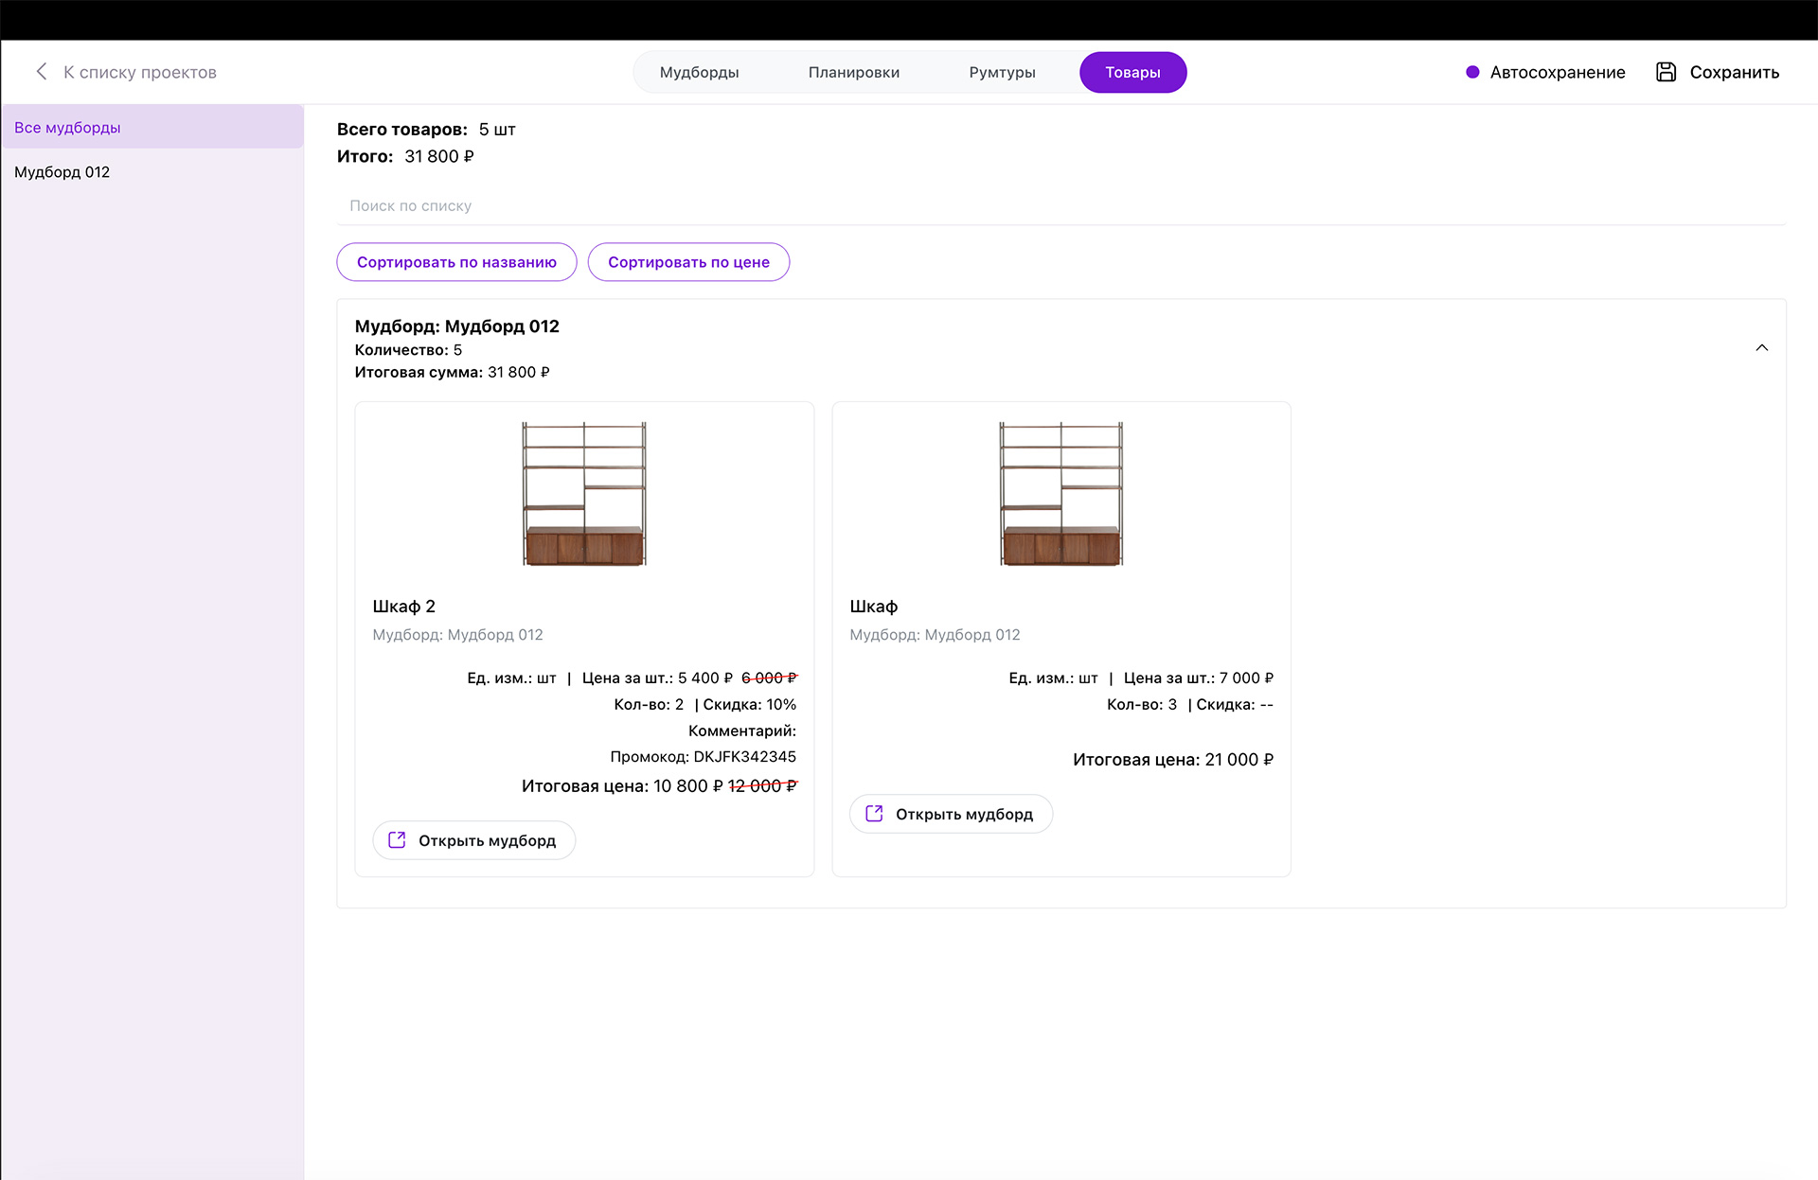The height and width of the screenshot is (1180, 1818).
Task: Open moodboard from Шкаф card
Action: [x=951, y=814]
